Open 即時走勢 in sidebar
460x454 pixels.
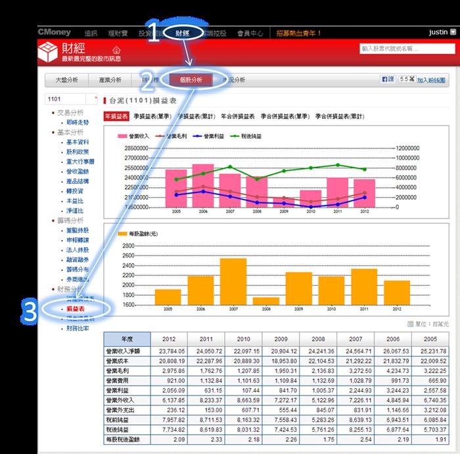coord(78,122)
